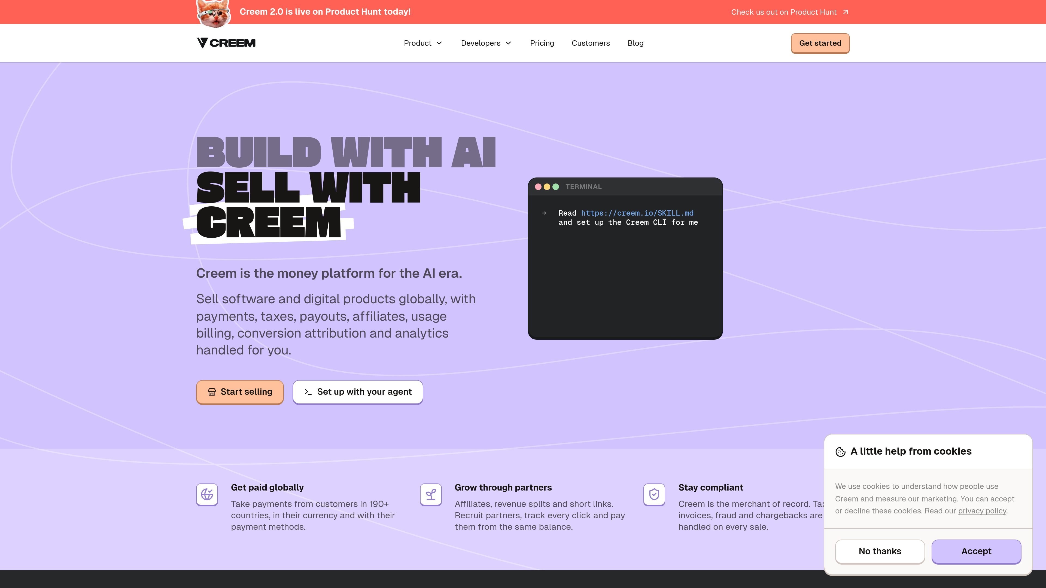Image resolution: width=1046 pixels, height=588 pixels.
Task: Open Check us out on Product Hunt
Action: point(790,12)
